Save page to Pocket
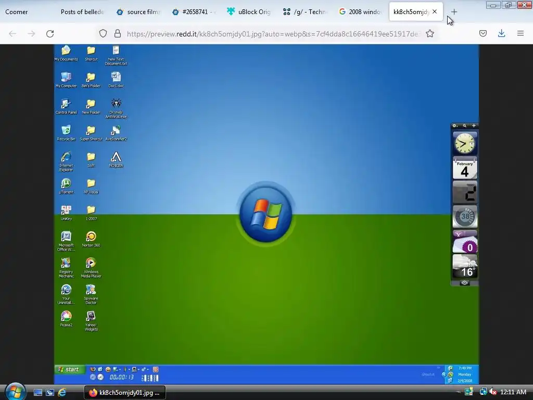The width and height of the screenshot is (533, 400). tap(483, 34)
